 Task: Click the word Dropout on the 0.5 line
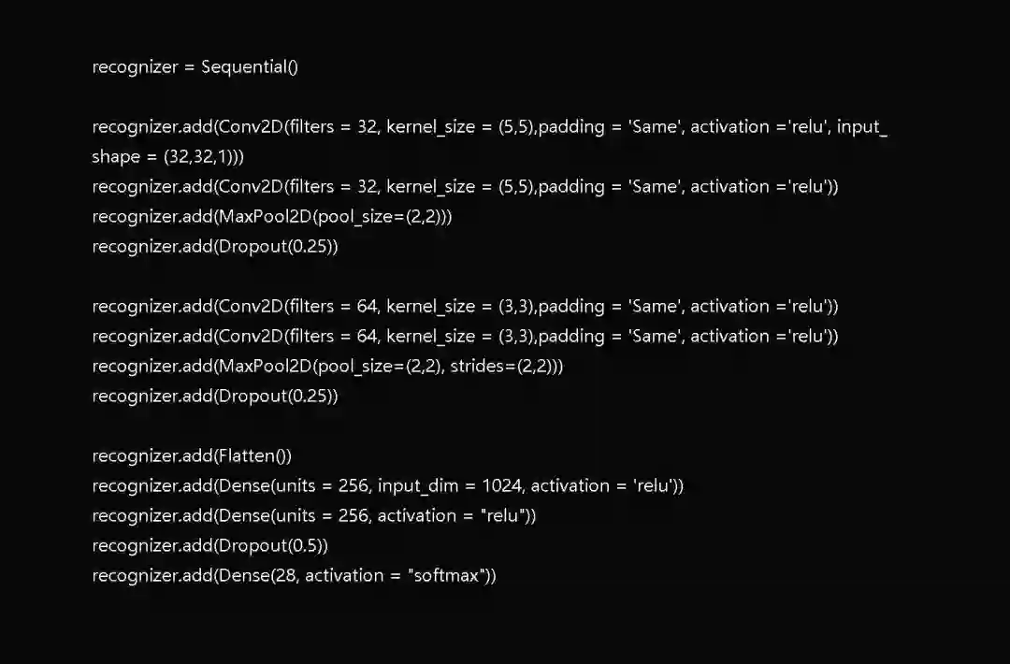[251, 546]
